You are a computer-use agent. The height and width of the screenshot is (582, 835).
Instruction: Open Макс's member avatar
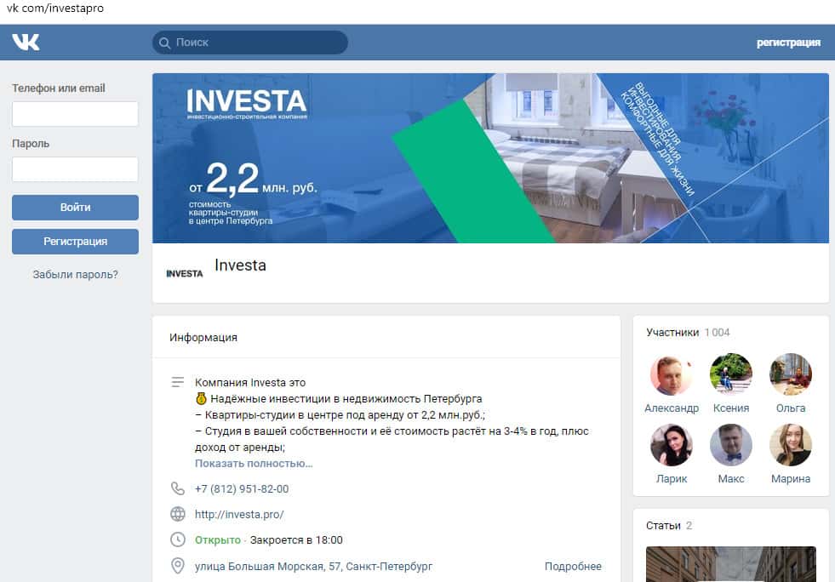(731, 445)
